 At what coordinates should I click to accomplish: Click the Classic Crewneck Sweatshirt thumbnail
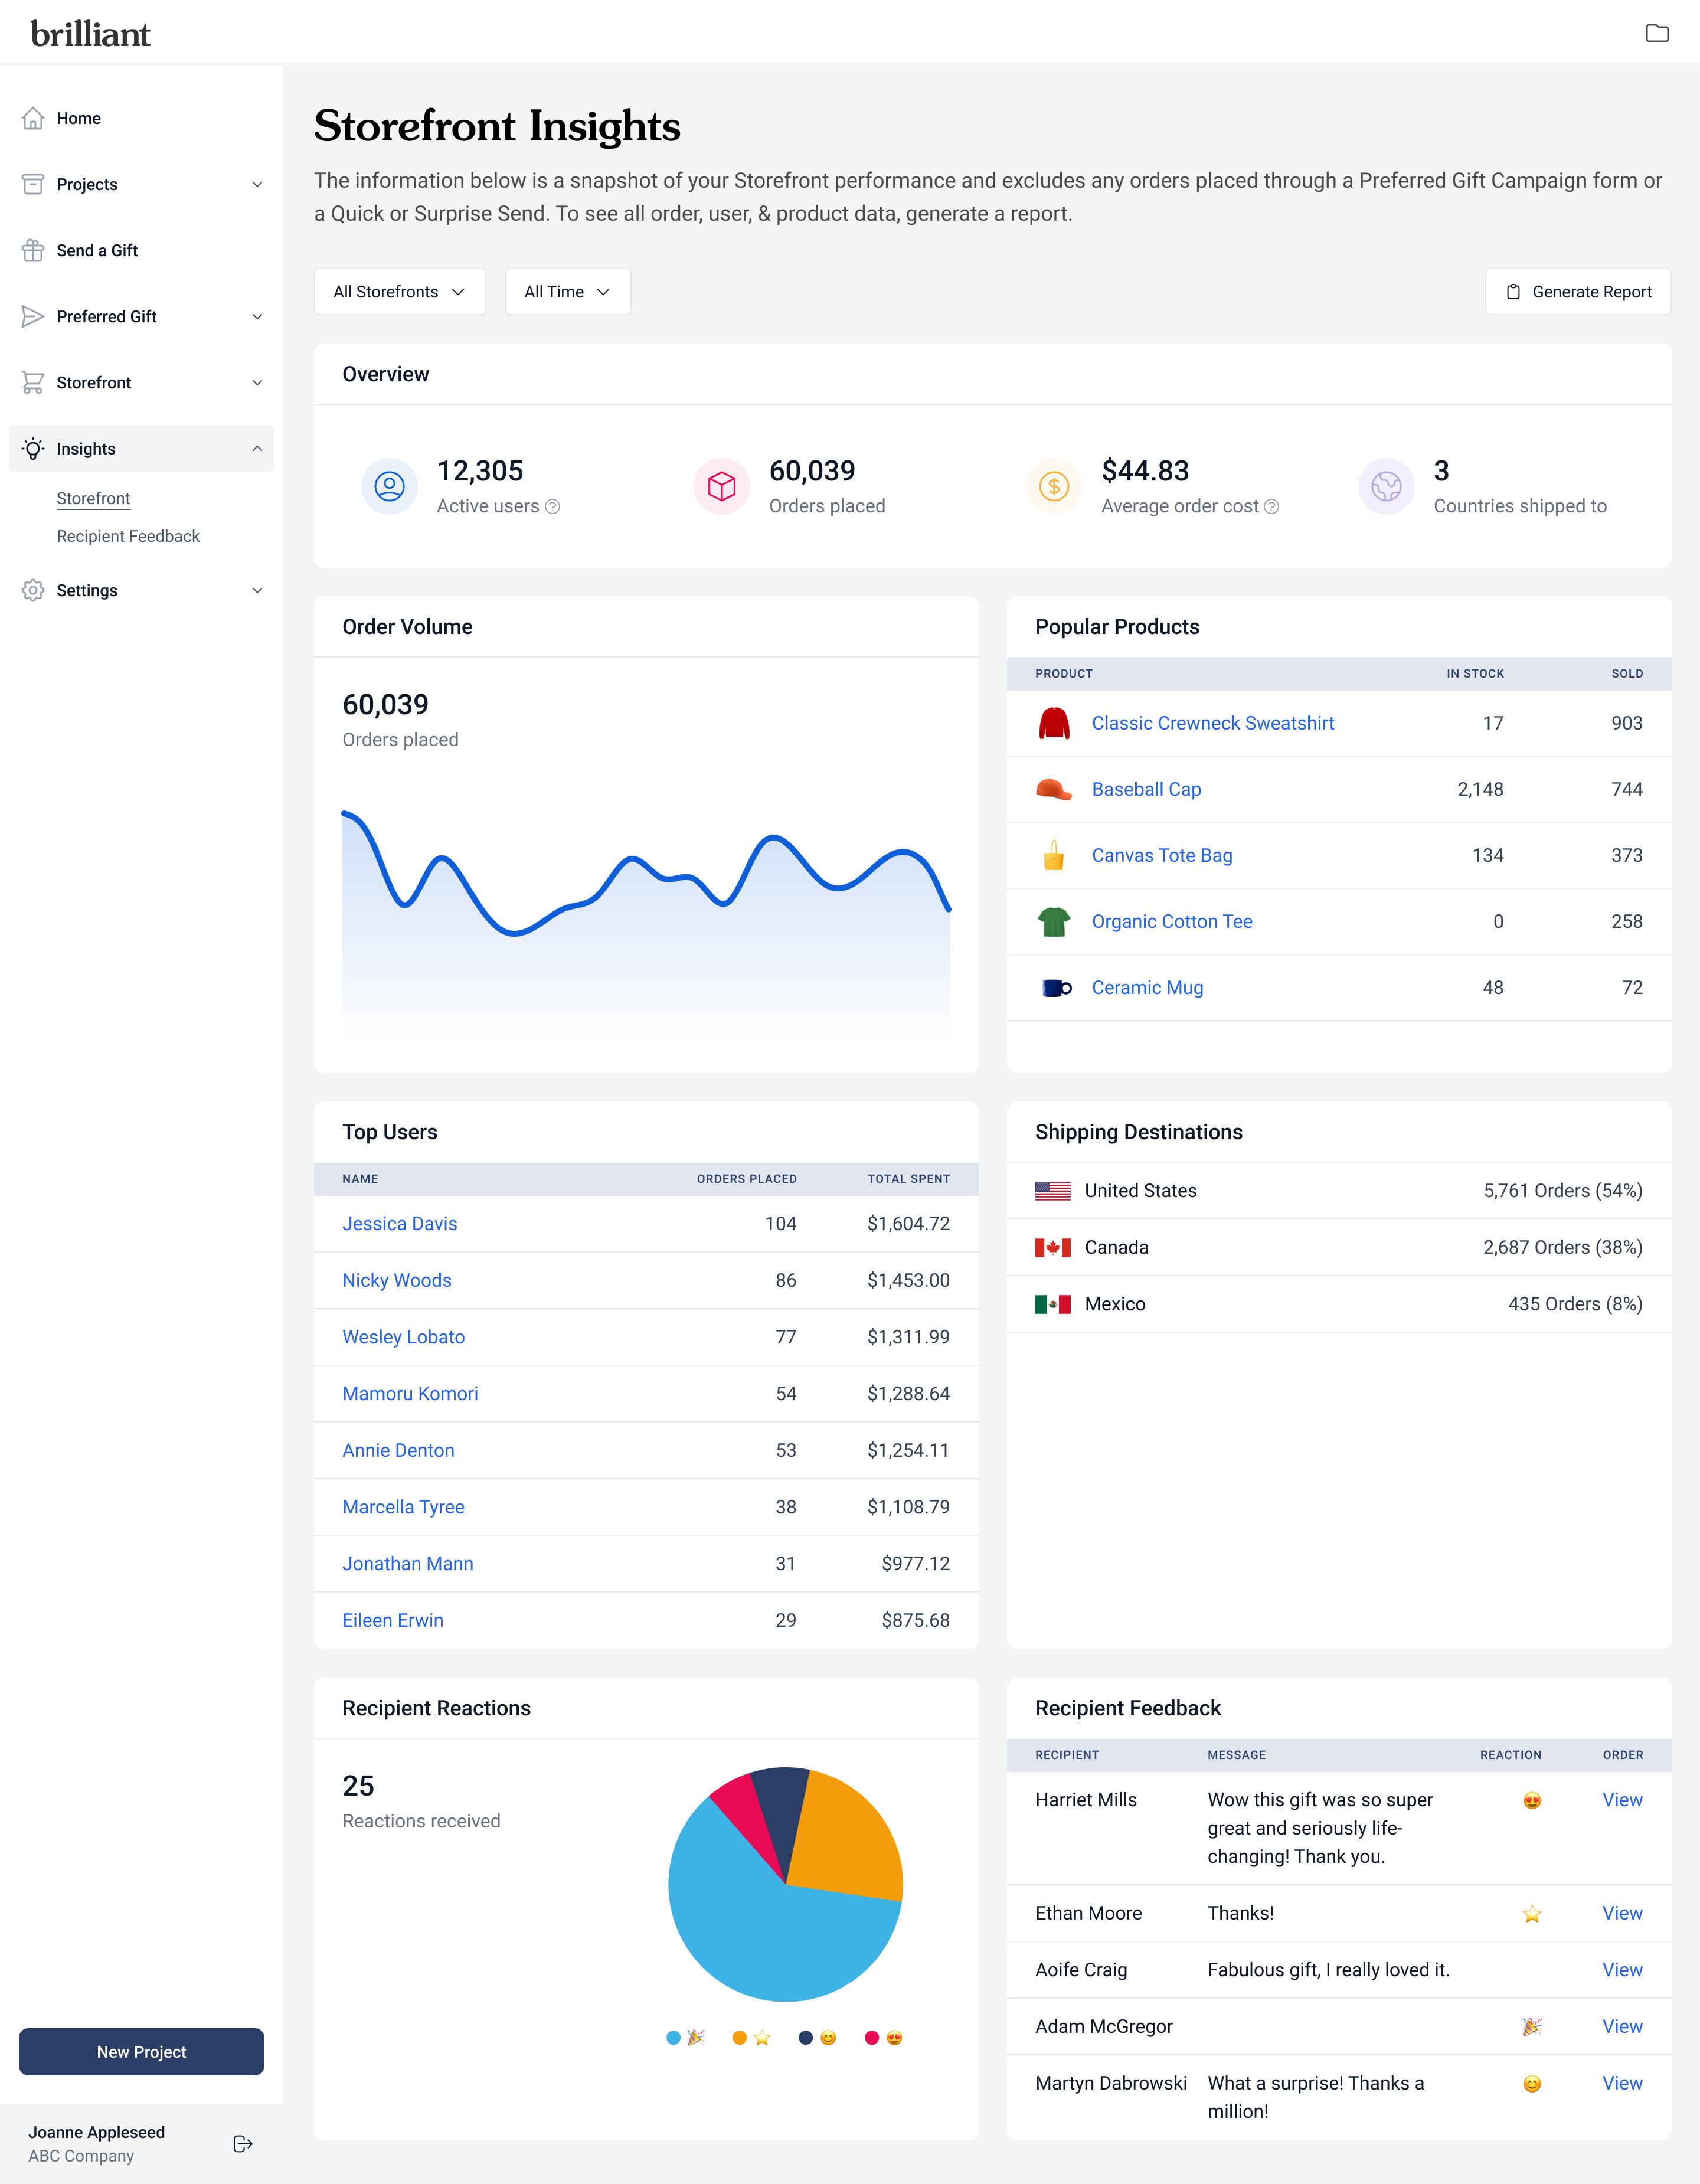click(x=1054, y=723)
